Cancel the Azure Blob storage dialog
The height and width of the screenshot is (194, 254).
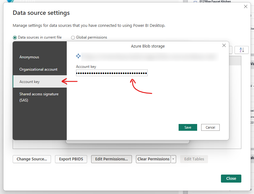210,127
